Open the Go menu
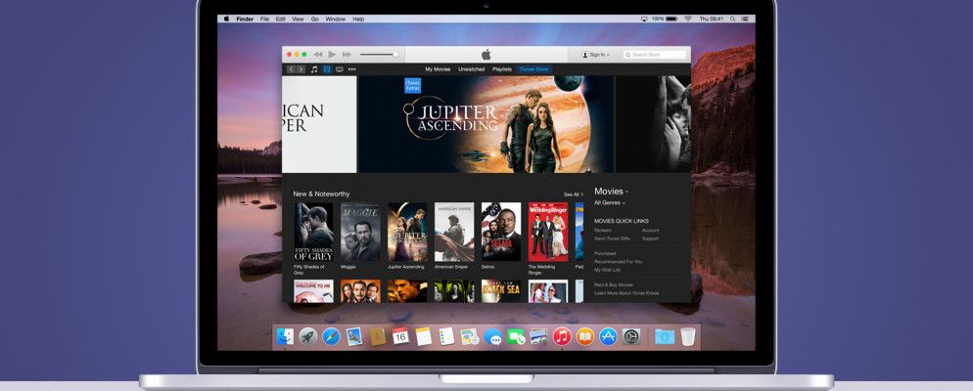This screenshot has height=391, width=973. (x=314, y=20)
